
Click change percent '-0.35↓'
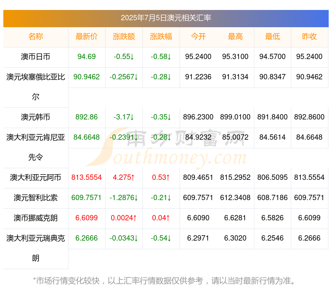click(x=161, y=117)
